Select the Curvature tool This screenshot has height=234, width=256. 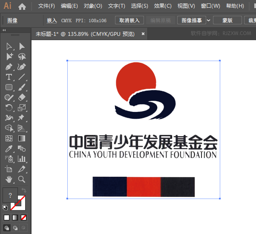tap(22, 67)
